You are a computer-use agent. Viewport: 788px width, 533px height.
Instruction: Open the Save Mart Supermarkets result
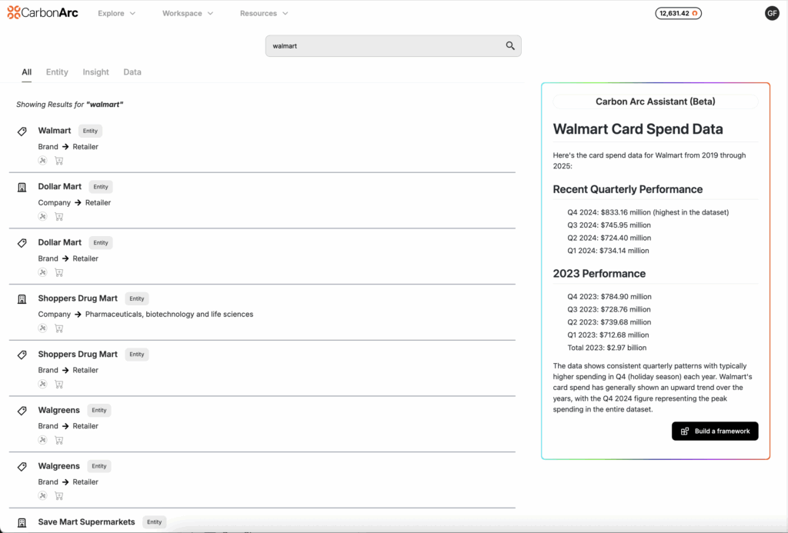pos(86,522)
